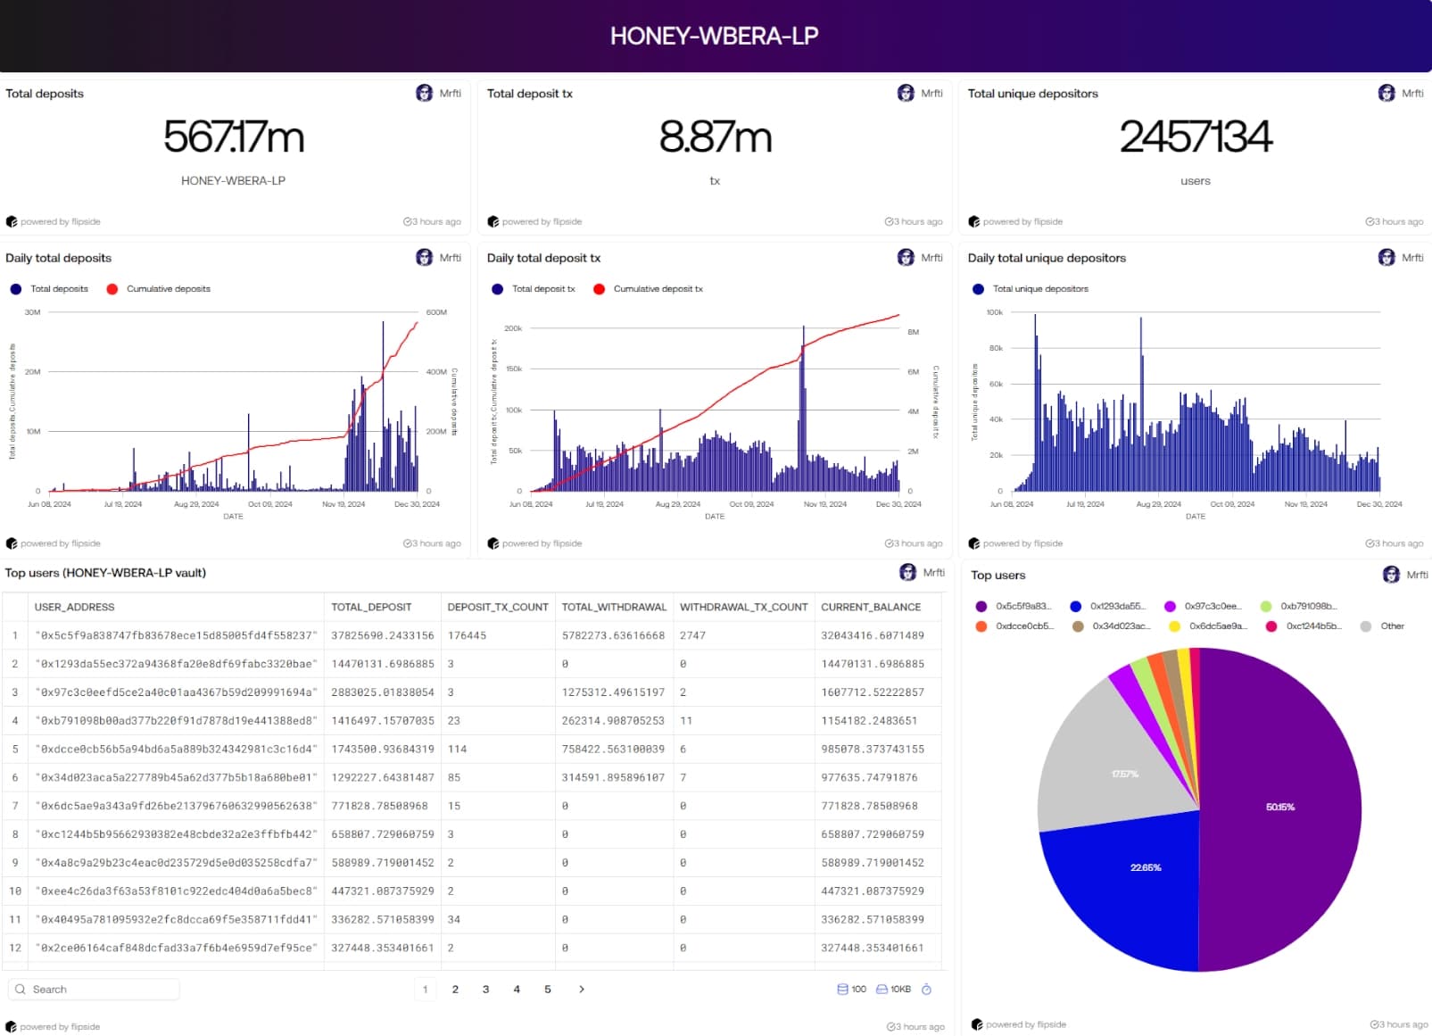Click '3 hours ago' under Daily total unique depositors chart

[x=1400, y=543]
